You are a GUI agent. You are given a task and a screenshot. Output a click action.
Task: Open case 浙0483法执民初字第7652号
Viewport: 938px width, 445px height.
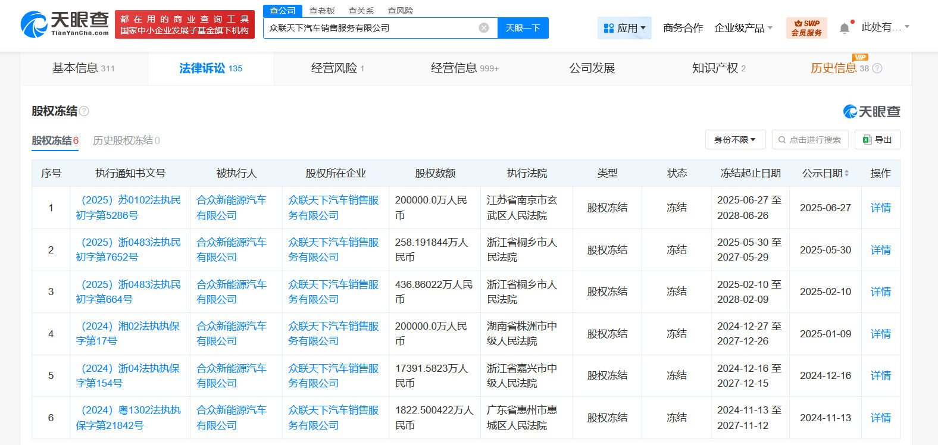[129, 250]
